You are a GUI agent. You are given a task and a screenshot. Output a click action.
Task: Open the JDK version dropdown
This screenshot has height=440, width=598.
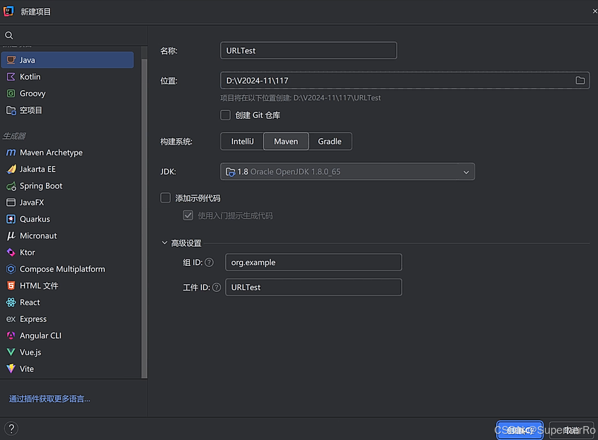pyautogui.click(x=347, y=171)
